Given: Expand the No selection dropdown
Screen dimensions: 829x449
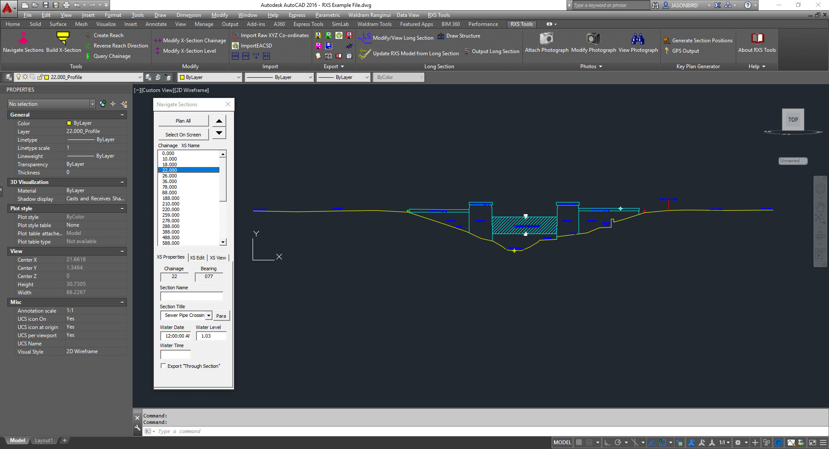Looking at the screenshot, I should [92, 104].
